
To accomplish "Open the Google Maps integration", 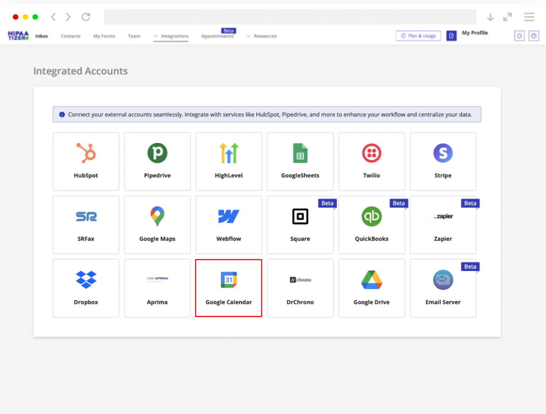I will coord(157,225).
